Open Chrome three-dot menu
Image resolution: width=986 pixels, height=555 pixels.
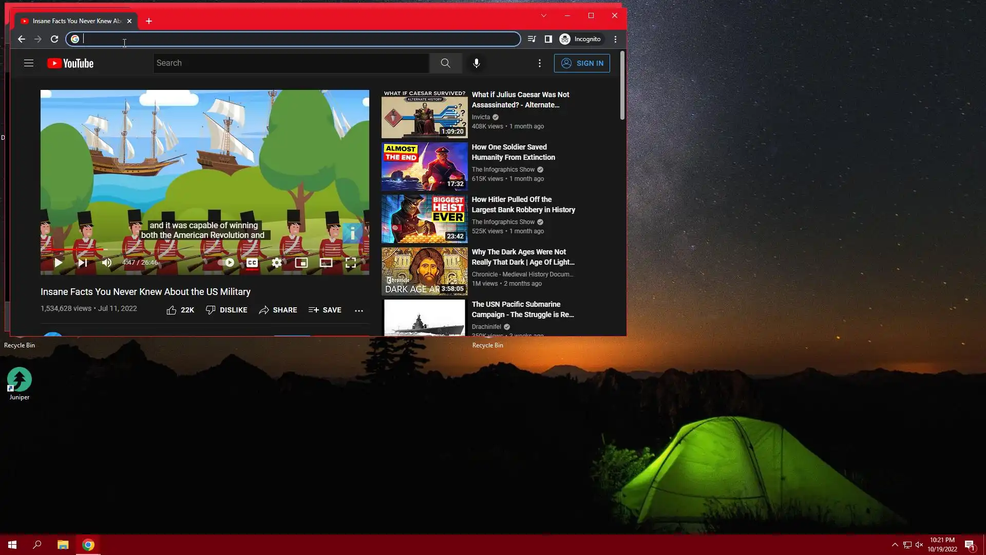(x=615, y=39)
